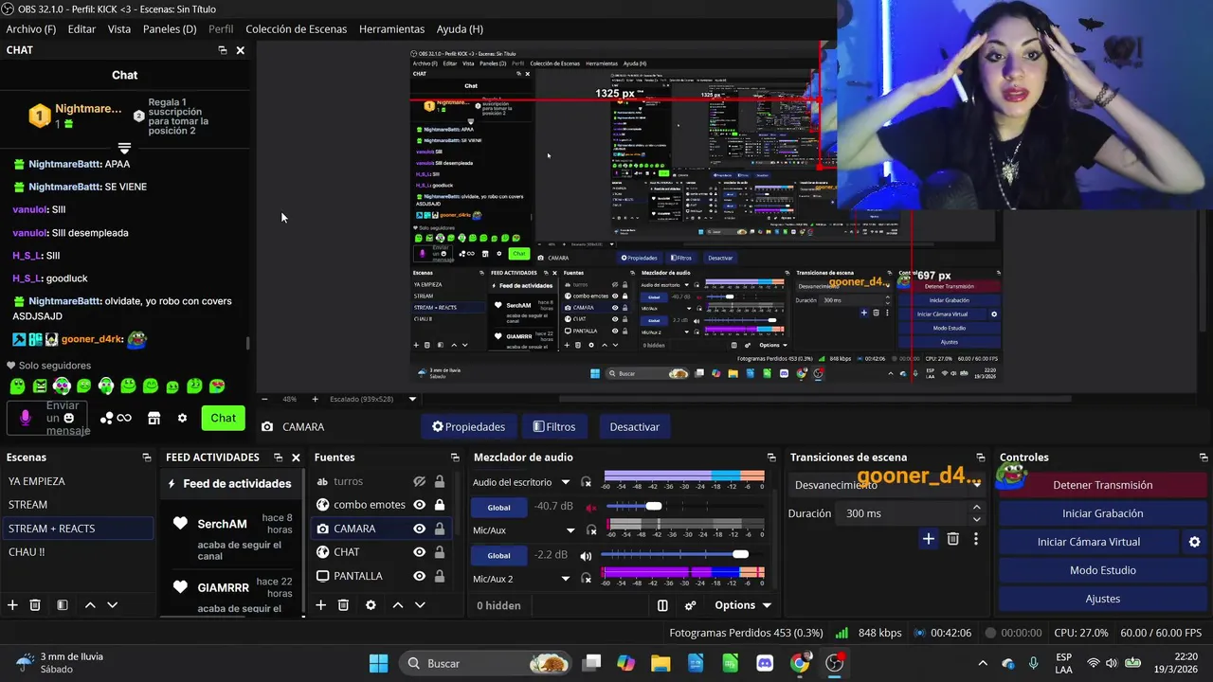This screenshot has height=682, width=1213.
Task: Remove selected source with trash icon
Action: 343,605
